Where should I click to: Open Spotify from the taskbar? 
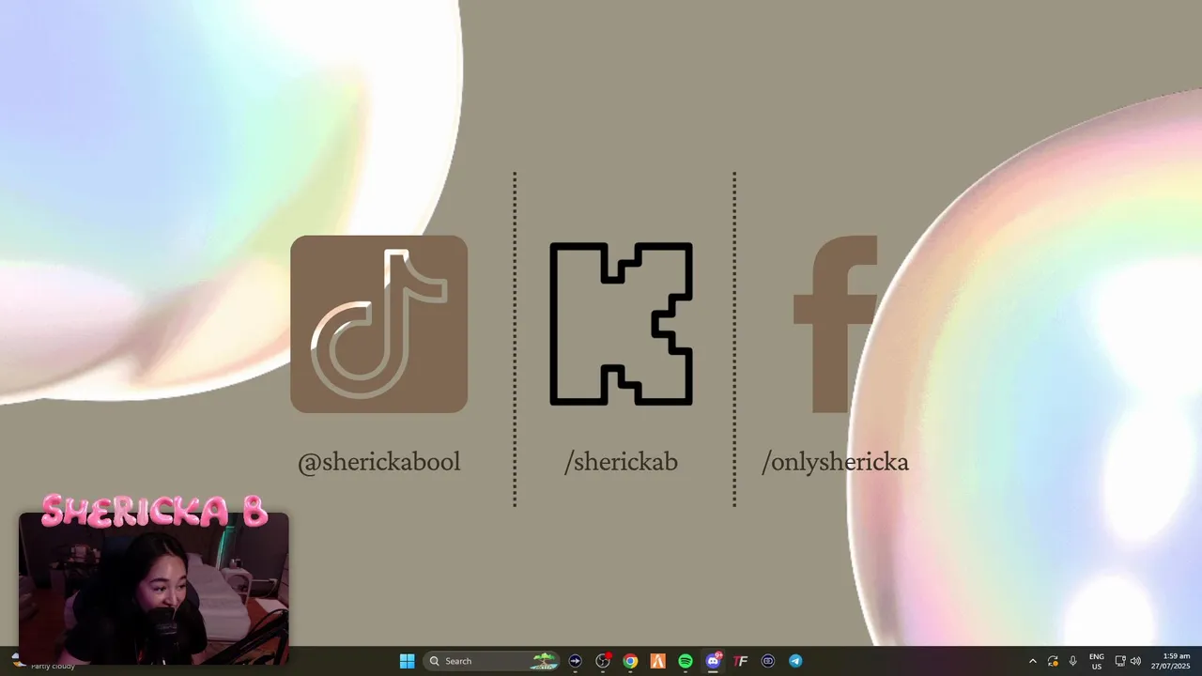pos(686,661)
